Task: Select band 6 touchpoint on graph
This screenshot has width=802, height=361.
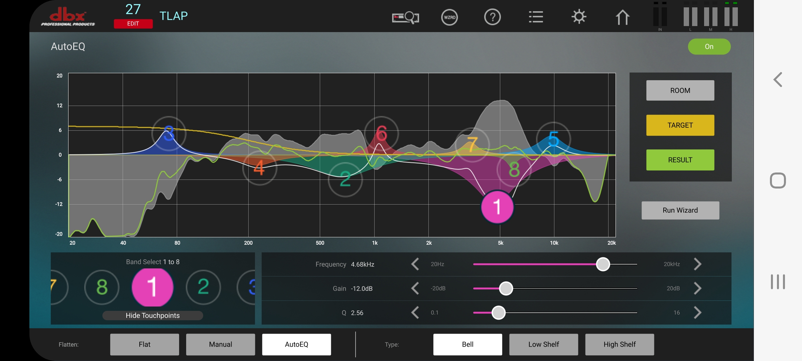Action: point(381,133)
